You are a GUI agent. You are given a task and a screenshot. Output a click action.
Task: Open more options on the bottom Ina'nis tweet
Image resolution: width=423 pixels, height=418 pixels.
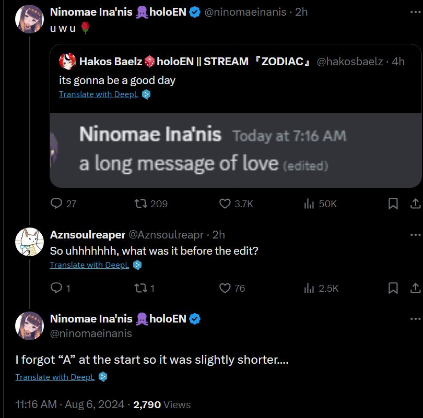416,319
